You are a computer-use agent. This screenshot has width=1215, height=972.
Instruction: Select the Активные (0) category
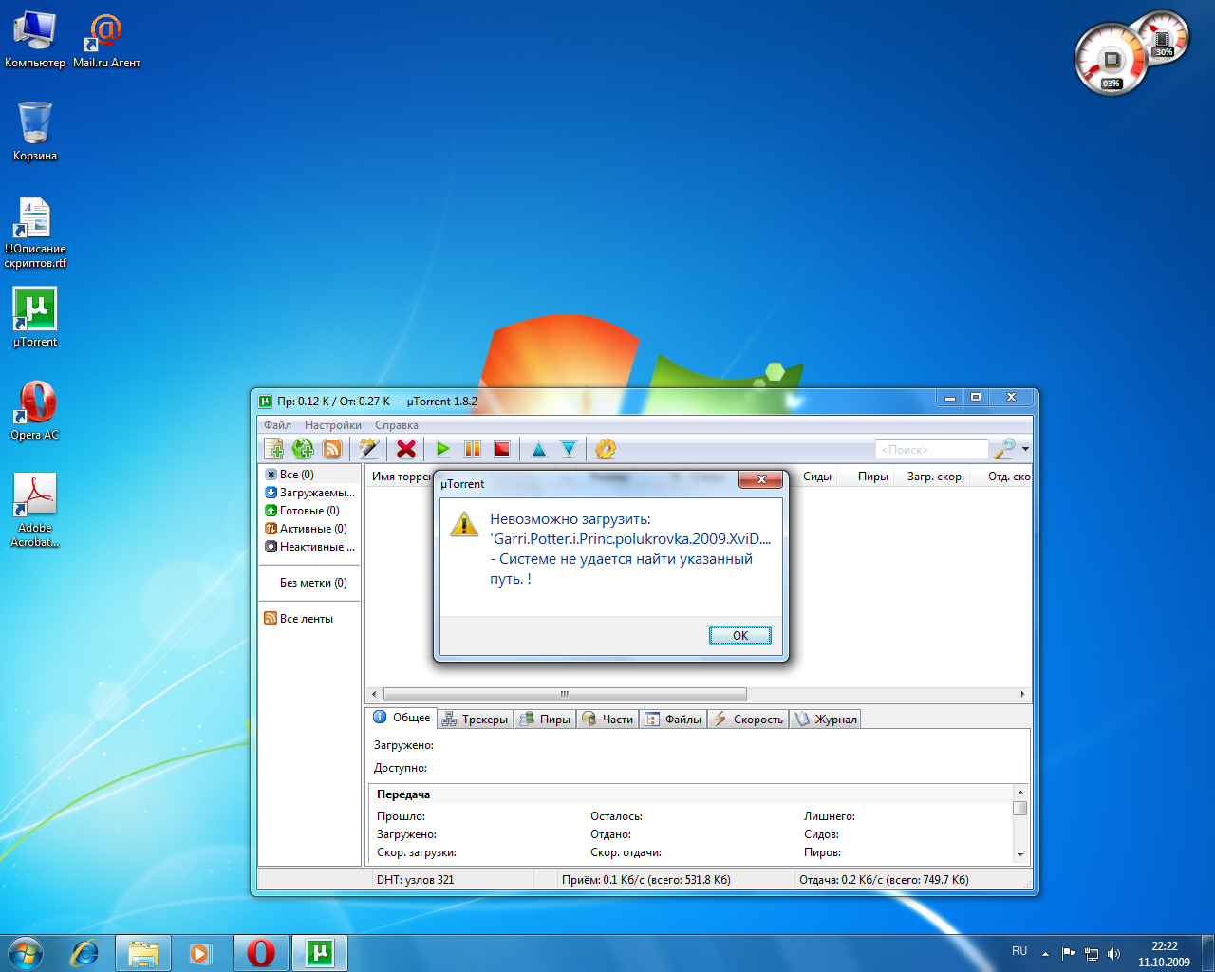pos(309,529)
